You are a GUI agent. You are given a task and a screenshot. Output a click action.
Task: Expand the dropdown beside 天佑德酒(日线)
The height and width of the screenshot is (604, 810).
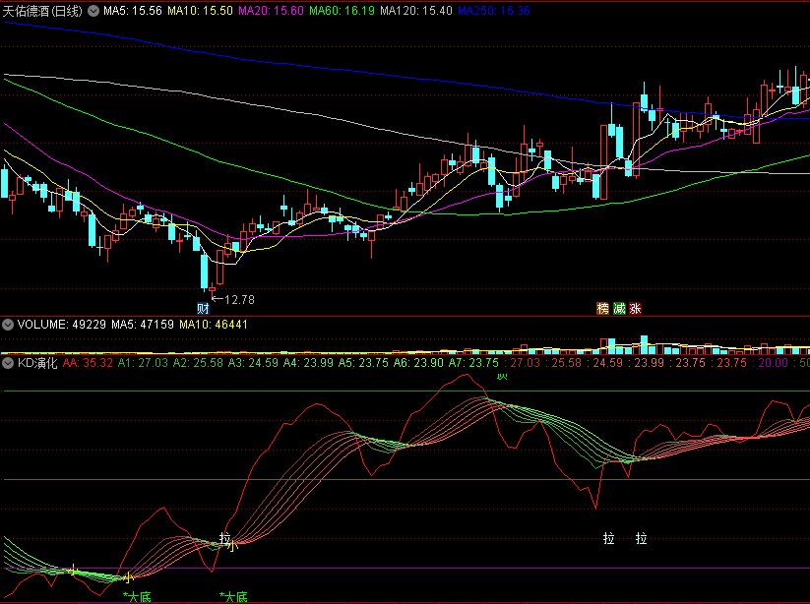coord(93,11)
